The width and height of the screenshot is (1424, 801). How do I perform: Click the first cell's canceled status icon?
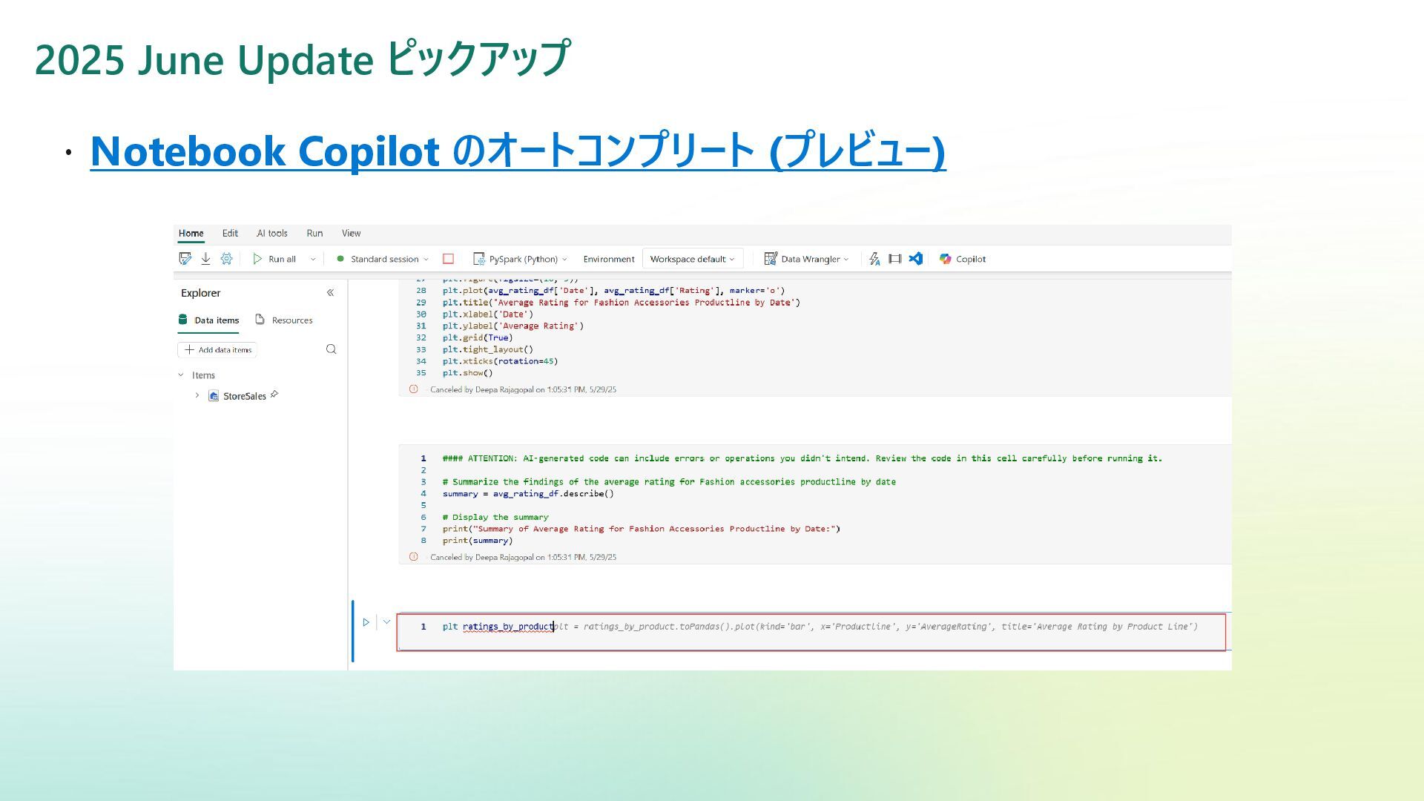tap(414, 389)
